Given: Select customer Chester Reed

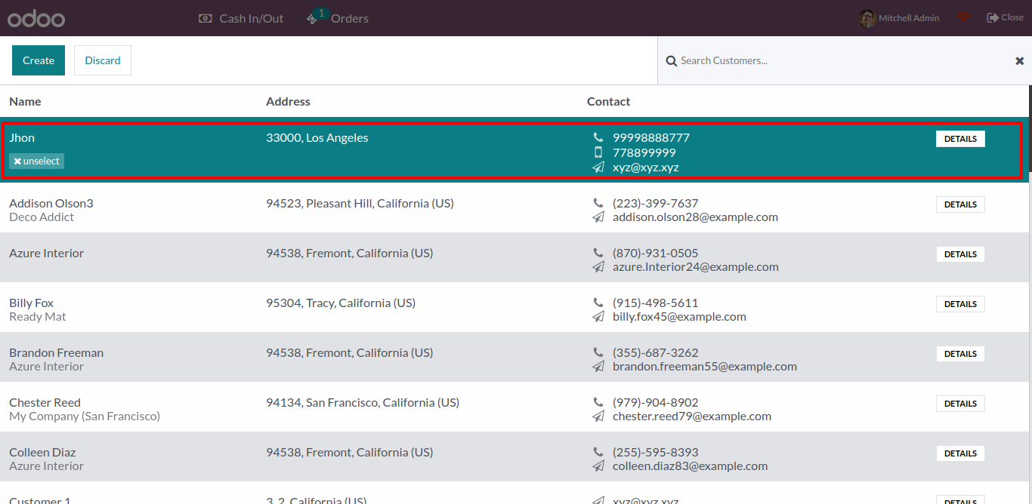Looking at the screenshot, I should 45,402.
